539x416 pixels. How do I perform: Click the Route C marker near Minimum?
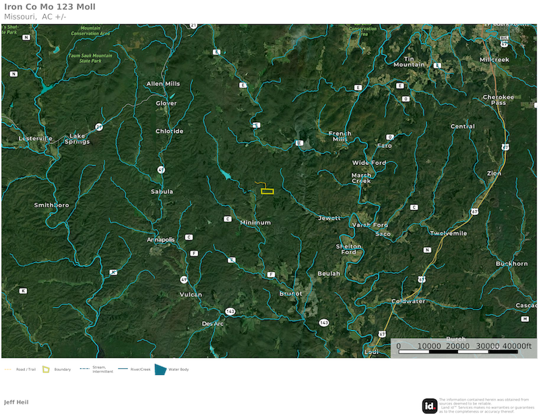pos(227,219)
